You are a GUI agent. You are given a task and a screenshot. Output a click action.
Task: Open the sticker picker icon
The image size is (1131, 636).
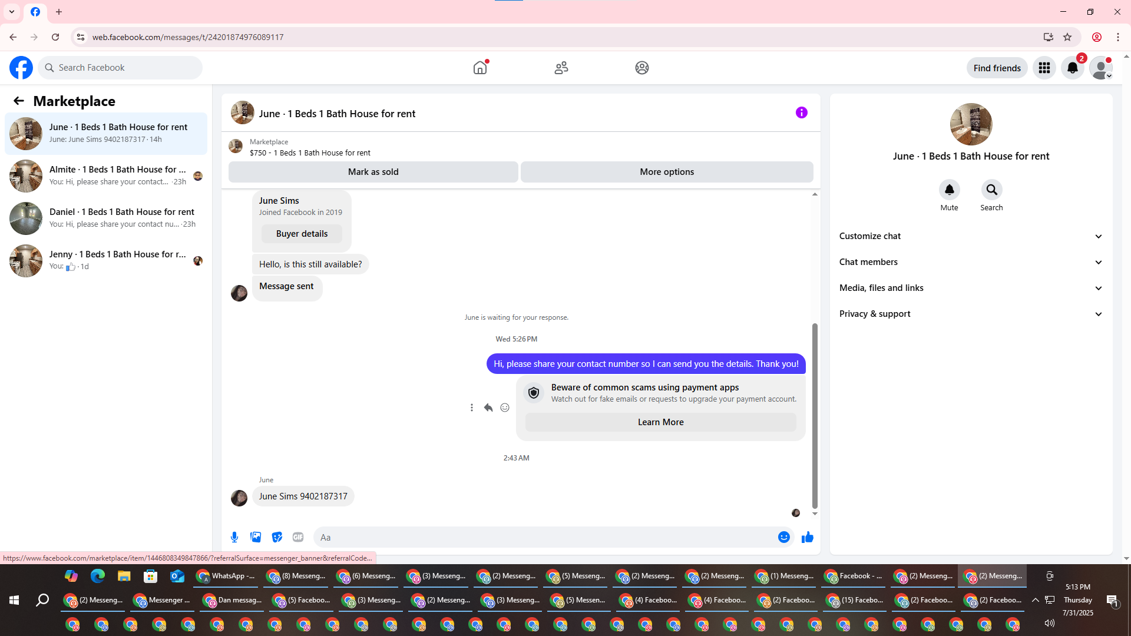coord(277,537)
